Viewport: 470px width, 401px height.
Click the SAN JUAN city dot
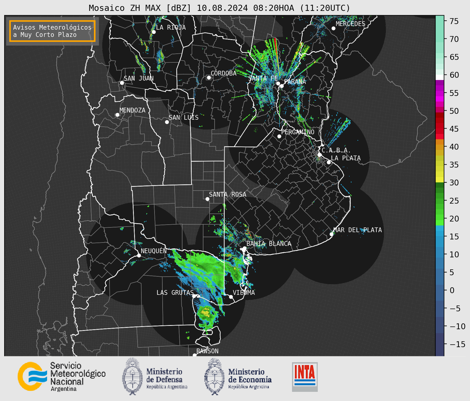[122, 83]
